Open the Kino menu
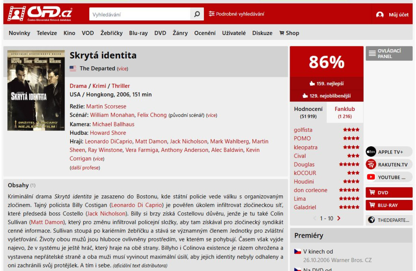 click(x=69, y=33)
